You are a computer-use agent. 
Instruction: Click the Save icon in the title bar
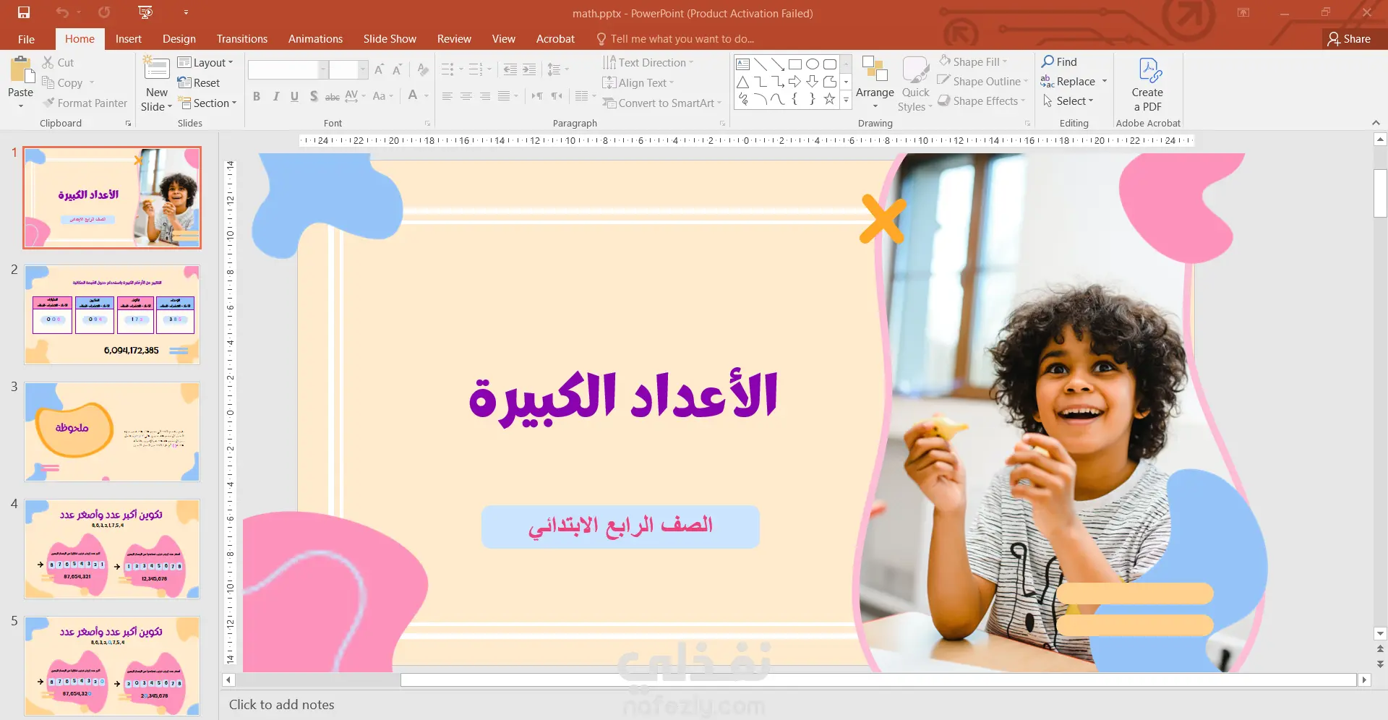(x=24, y=12)
